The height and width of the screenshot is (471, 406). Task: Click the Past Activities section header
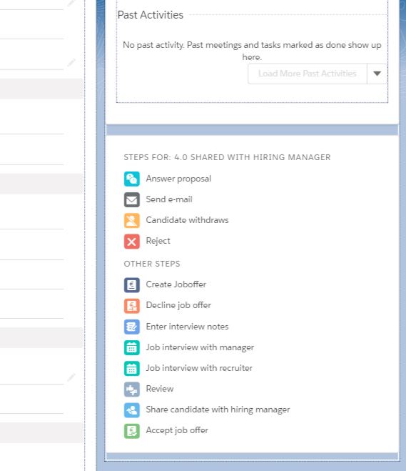151,15
